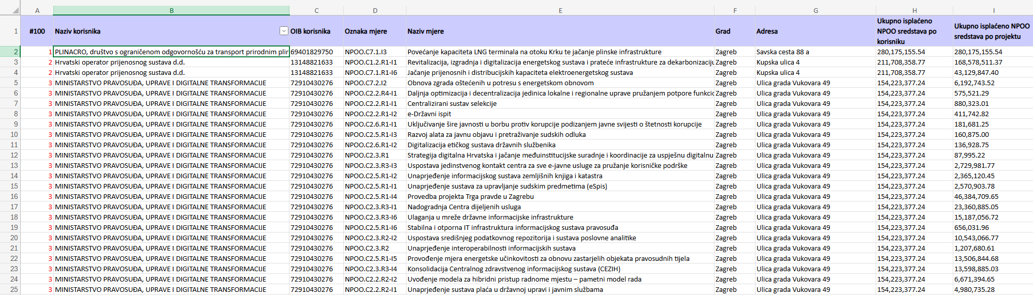
Task: Open the Naziv korisnika filter dropdown
Action: tap(284, 31)
